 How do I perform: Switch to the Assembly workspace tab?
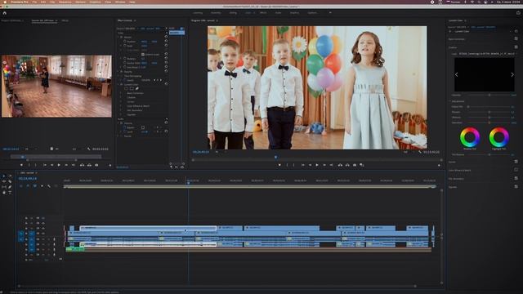pyautogui.click(x=216, y=13)
